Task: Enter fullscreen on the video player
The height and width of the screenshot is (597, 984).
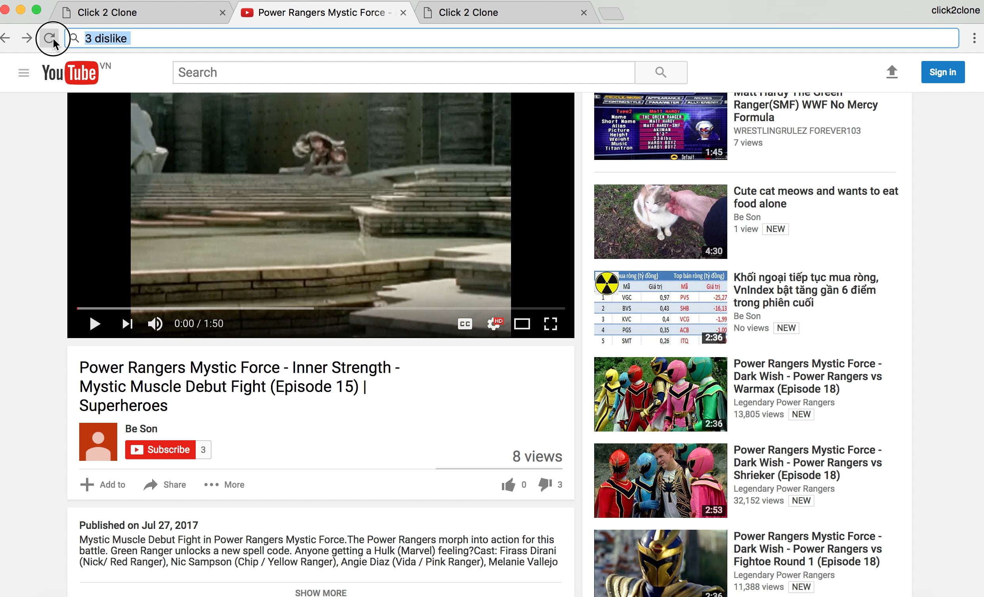Action: 550,324
